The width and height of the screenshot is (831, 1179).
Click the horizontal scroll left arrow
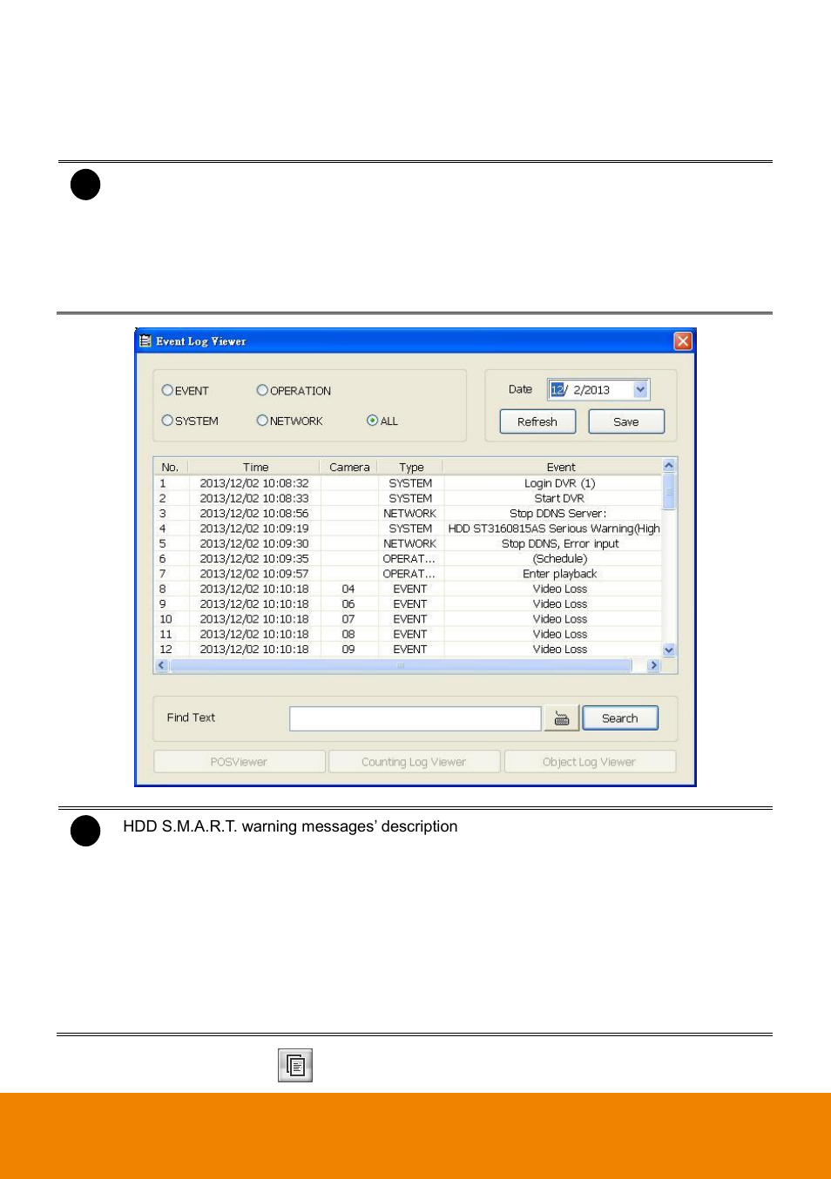tap(161, 665)
